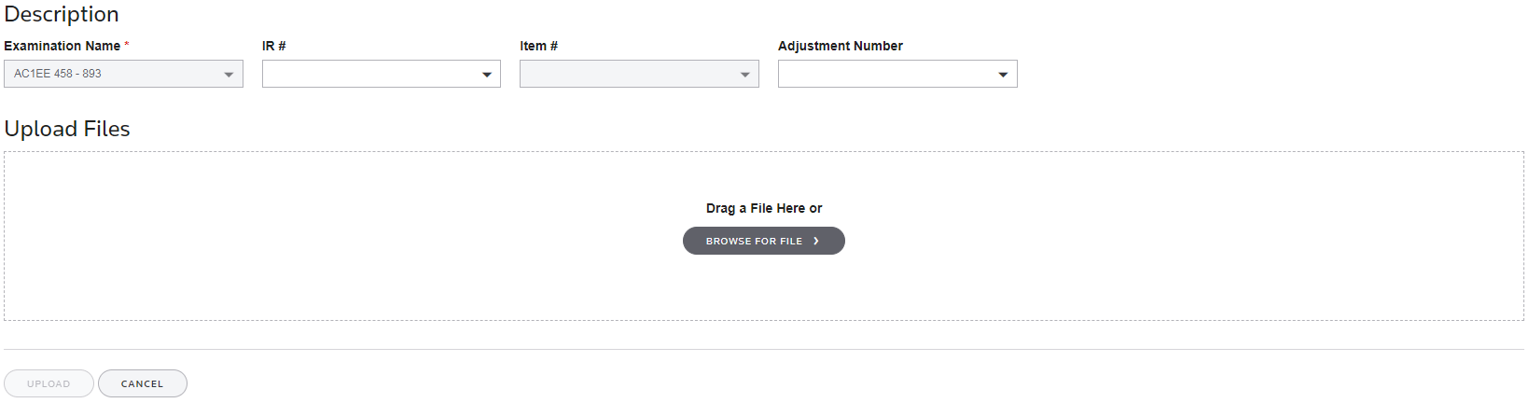Screen dimensions: 1529x403
Task: Click the 'Drag a File Here or' text
Action: point(764,208)
